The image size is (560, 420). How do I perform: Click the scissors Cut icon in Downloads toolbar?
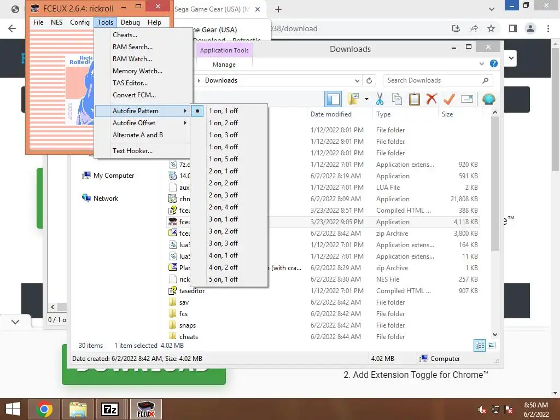pos(380,99)
